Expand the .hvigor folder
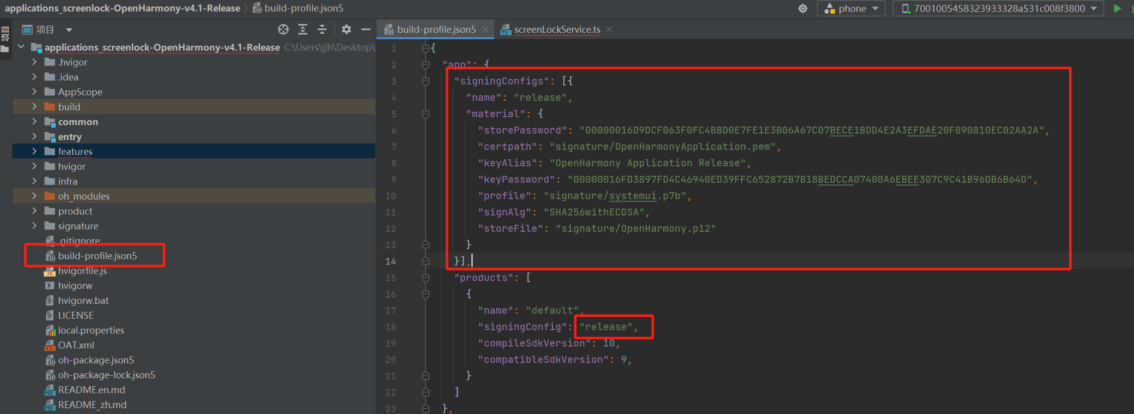Screen dimensions: 1134x414 pos(34,62)
